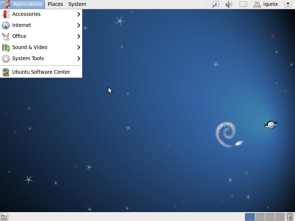Open the mail envelope indicator
Viewport: 295px width, 221px height.
[x=243, y=4]
